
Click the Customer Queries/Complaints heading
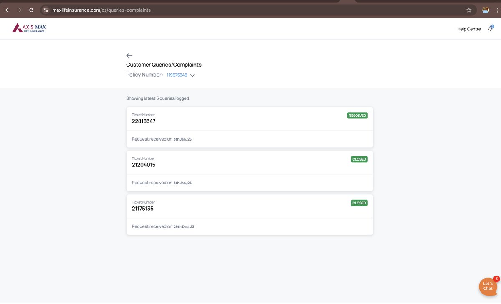(164, 65)
